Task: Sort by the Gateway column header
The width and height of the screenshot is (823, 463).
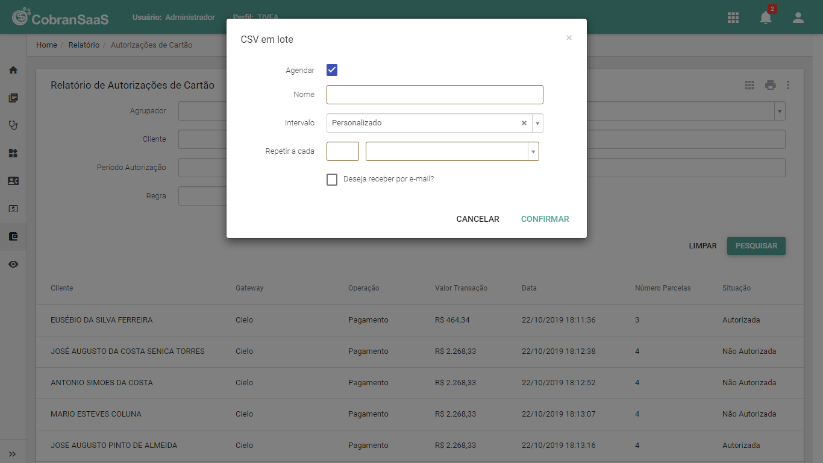Action: (249, 288)
